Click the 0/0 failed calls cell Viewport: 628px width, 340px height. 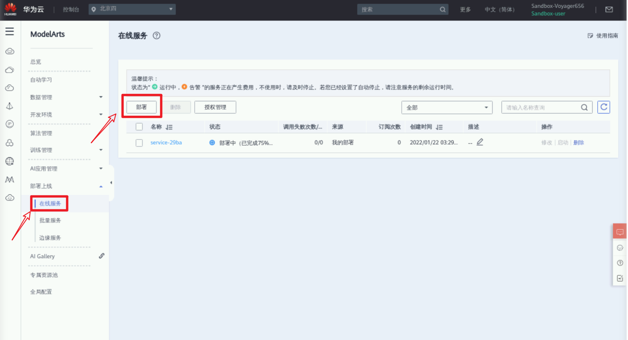click(x=318, y=143)
